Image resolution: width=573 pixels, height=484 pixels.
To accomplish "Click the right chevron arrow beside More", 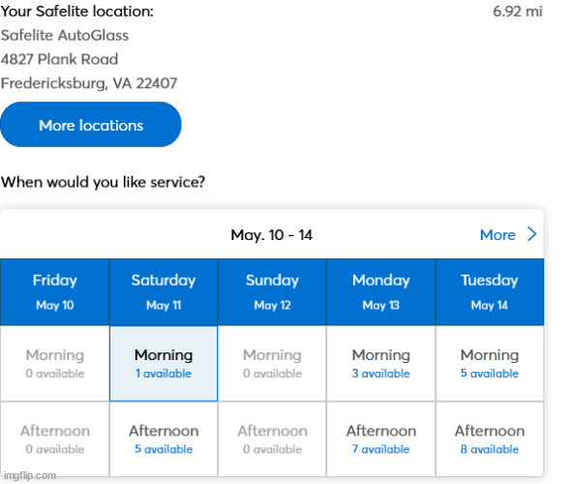I will 532,234.
